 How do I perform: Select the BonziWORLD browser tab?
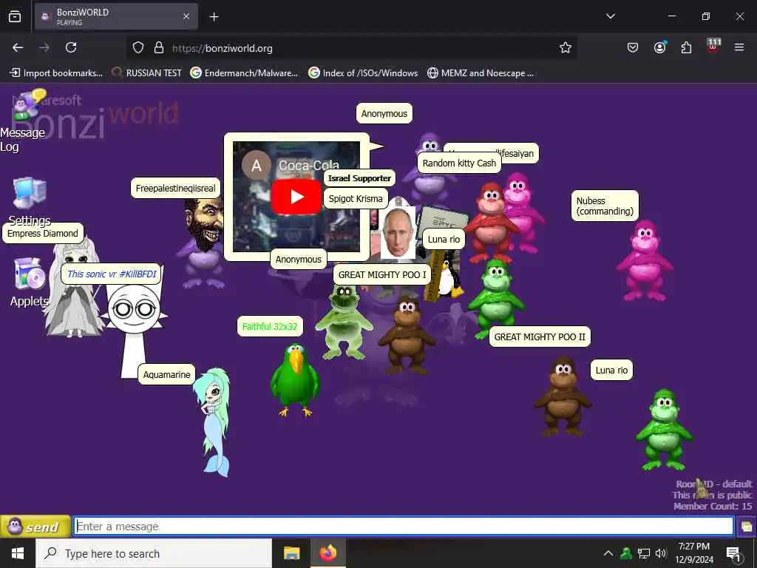pyautogui.click(x=116, y=16)
